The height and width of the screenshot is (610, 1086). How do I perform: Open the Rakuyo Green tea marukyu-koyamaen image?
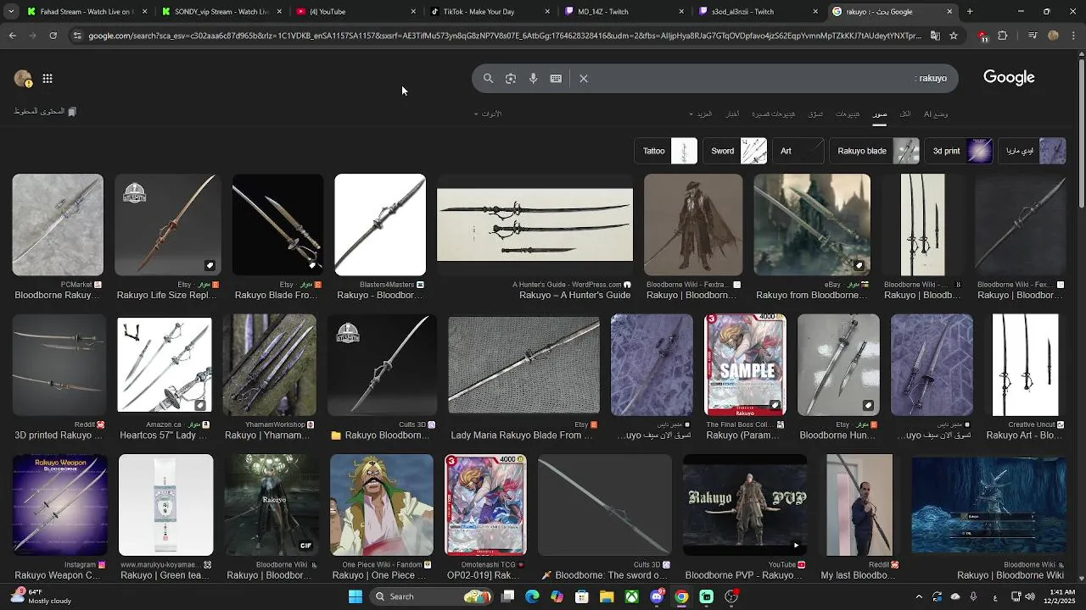166,505
